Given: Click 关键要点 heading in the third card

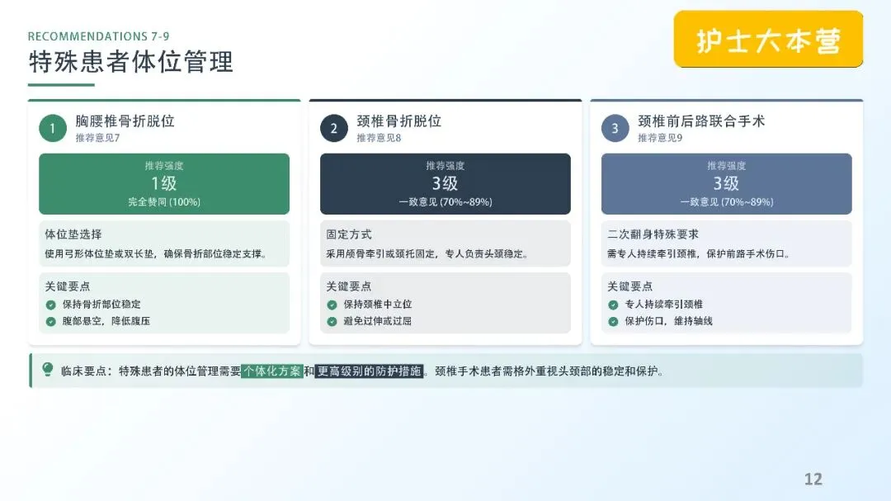Looking at the screenshot, I should point(630,286).
